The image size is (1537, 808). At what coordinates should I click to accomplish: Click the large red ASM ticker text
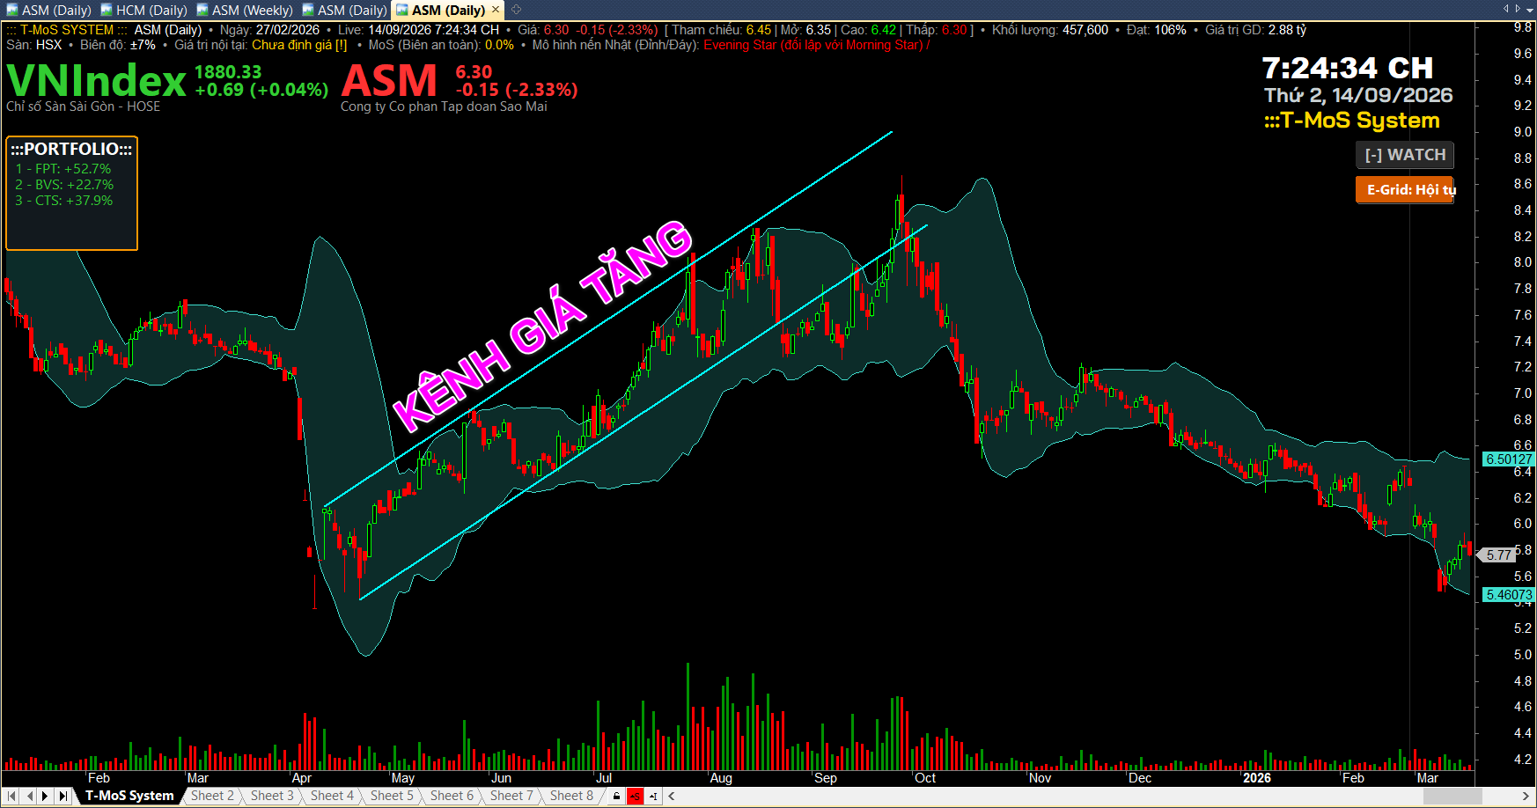pyautogui.click(x=389, y=81)
